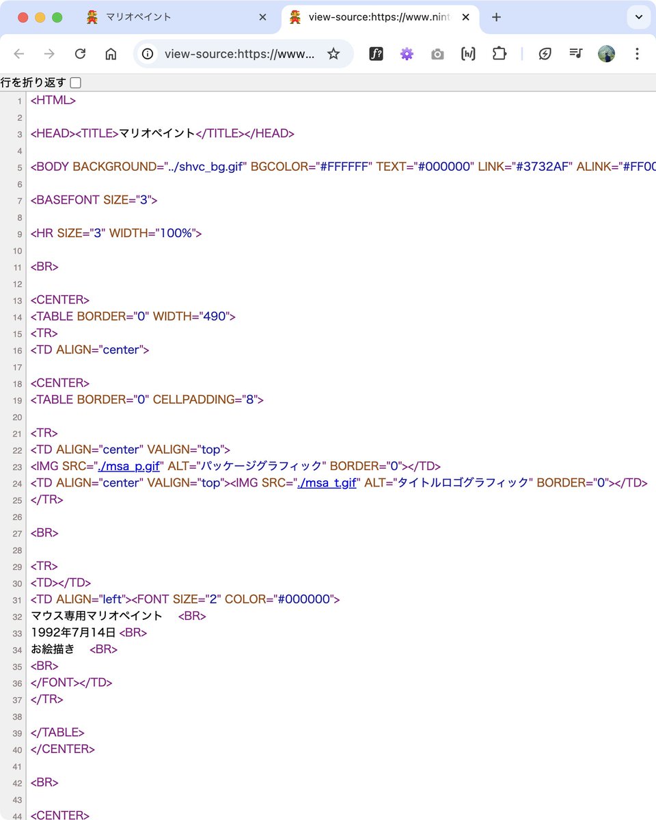Open the purple gear extension
The height and width of the screenshot is (820, 656).
click(407, 54)
